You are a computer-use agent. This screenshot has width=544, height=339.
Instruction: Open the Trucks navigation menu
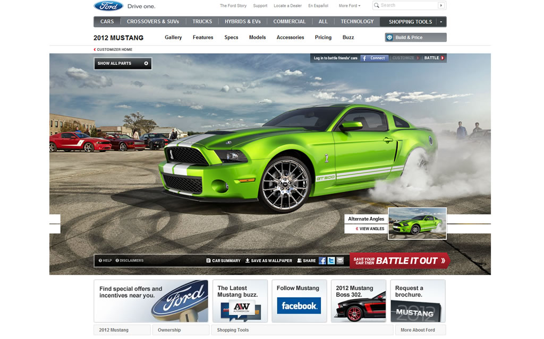(x=202, y=22)
